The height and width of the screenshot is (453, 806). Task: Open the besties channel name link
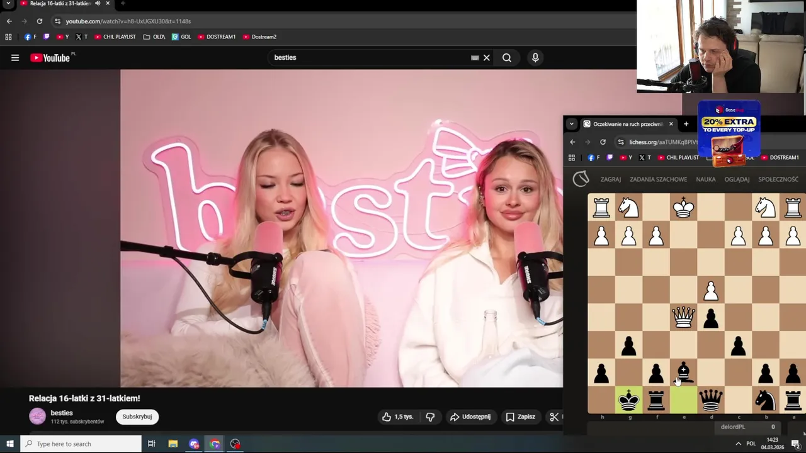(x=62, y=413)
